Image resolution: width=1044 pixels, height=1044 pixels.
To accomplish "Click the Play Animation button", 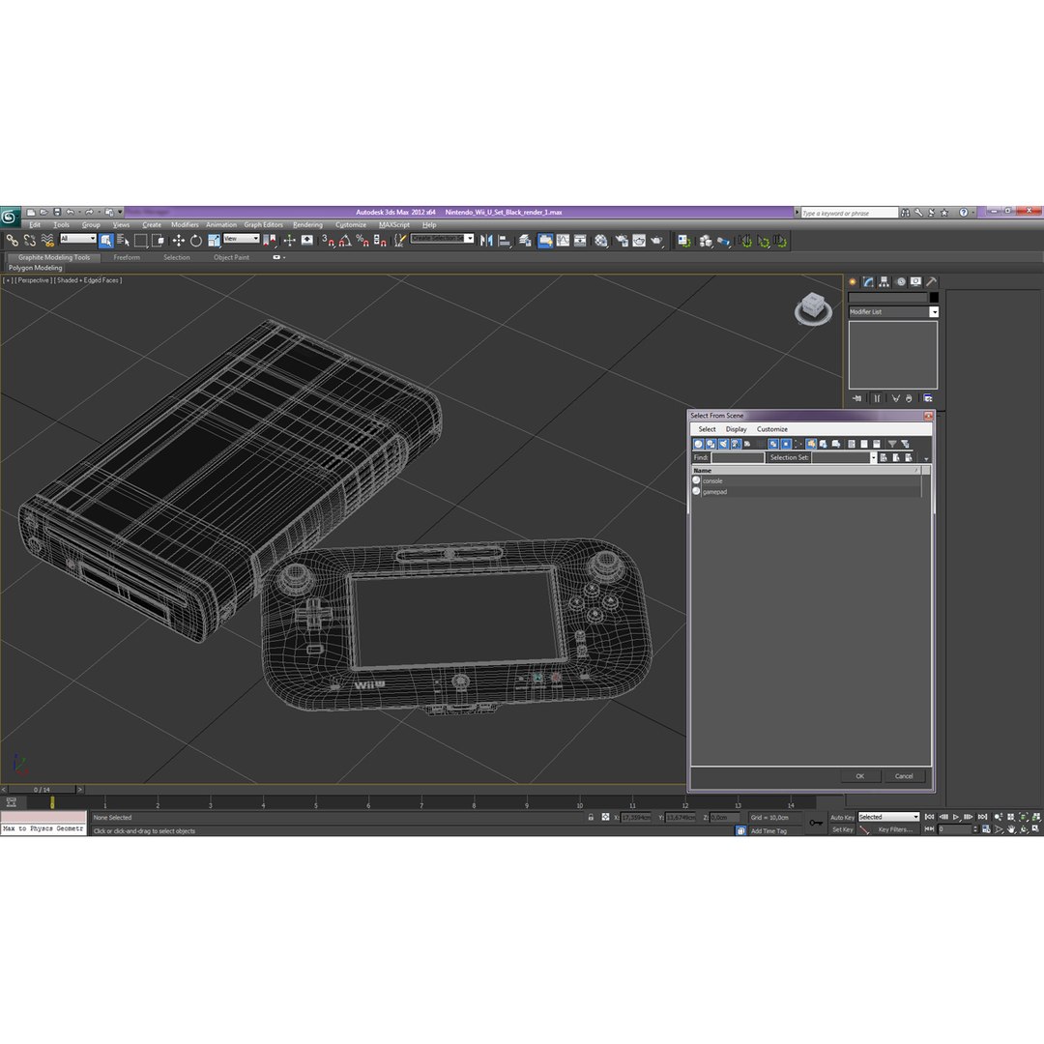I will [x=955, y=817].
